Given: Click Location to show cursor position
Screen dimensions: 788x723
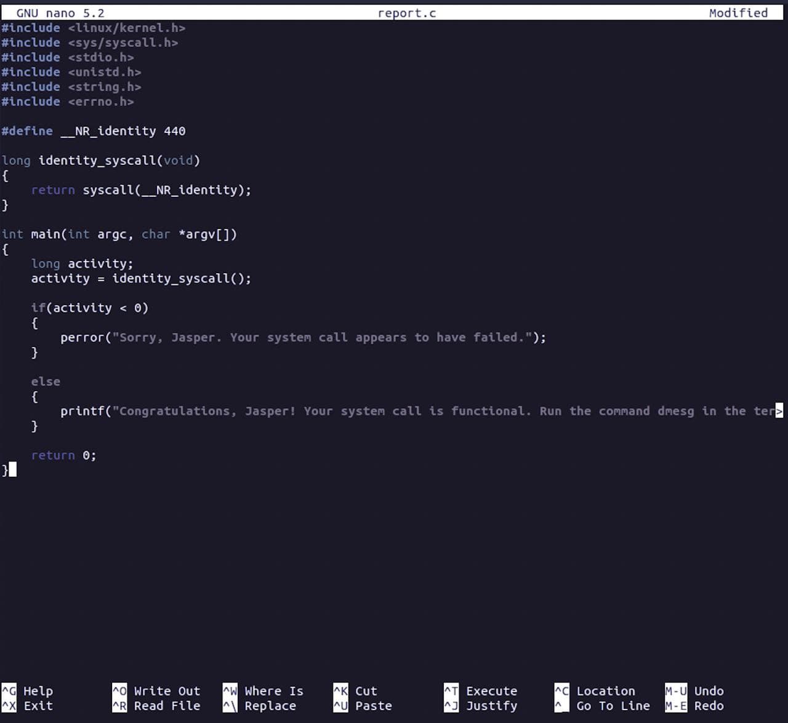Looking at the screenshot, I should pos(606,690).
